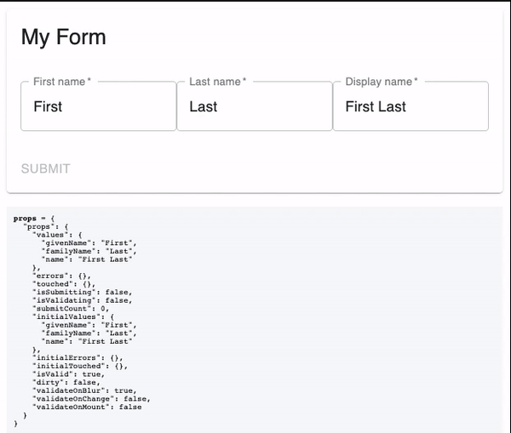Click the "isSubmitting": false line
The width and height of the screenshot is (511, 433).
coord(82,292)
